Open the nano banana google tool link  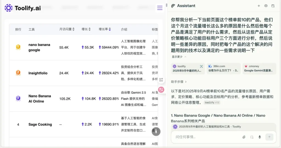tap(39, 47)
